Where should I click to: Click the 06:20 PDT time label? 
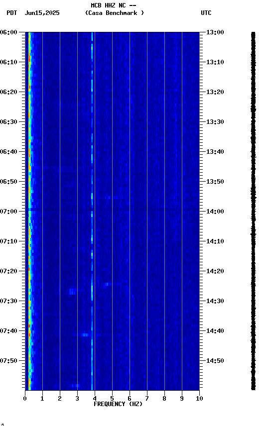(x=8, y=92)
